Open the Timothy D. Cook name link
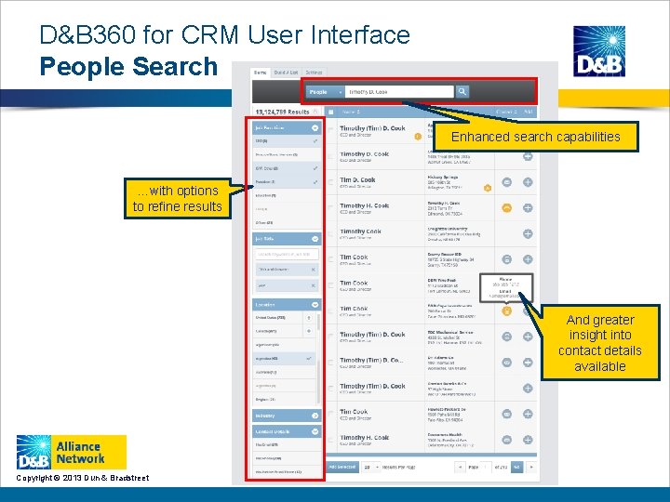This screenshot has width=670, height=502. click(x=364, y=153)
